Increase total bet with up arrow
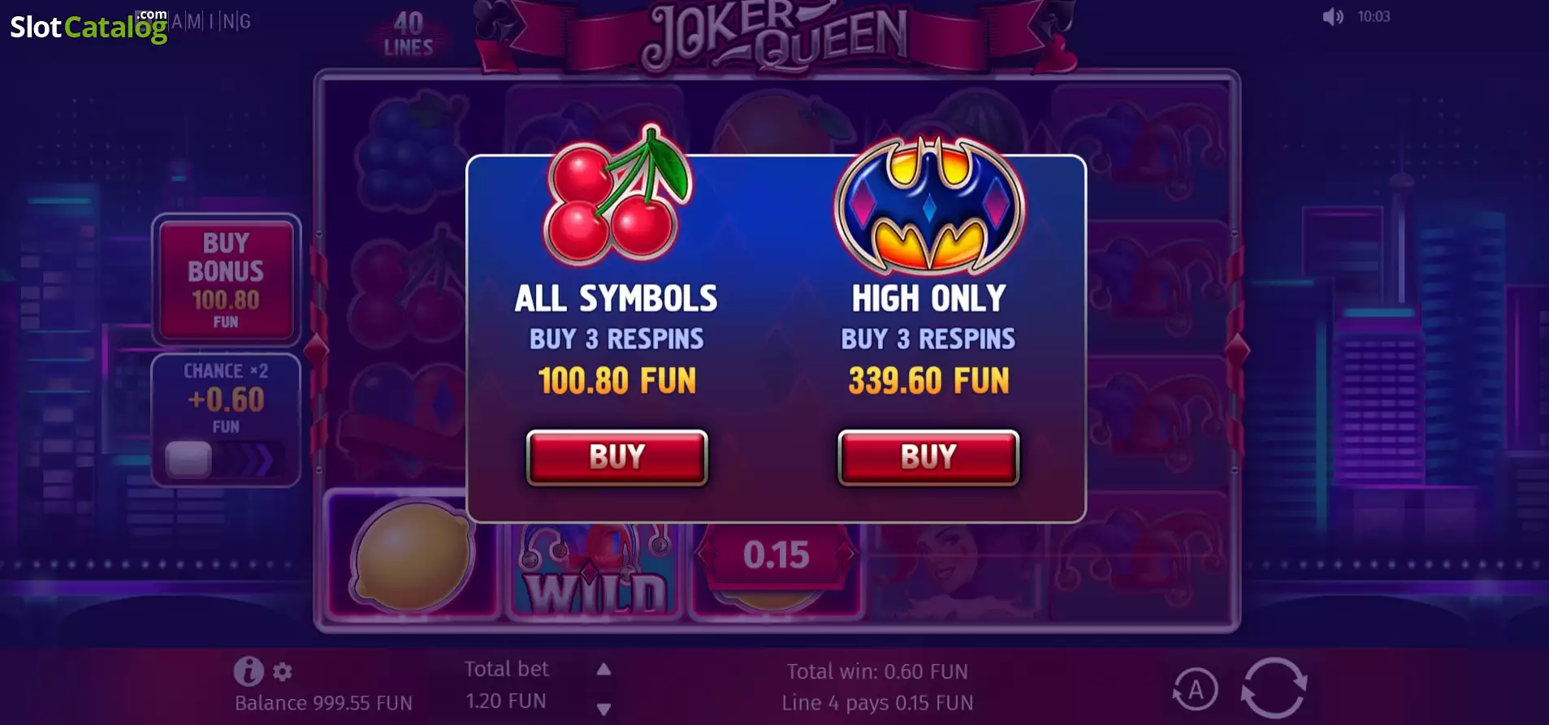The image size is (1549, 725). [x=604, y=669]
